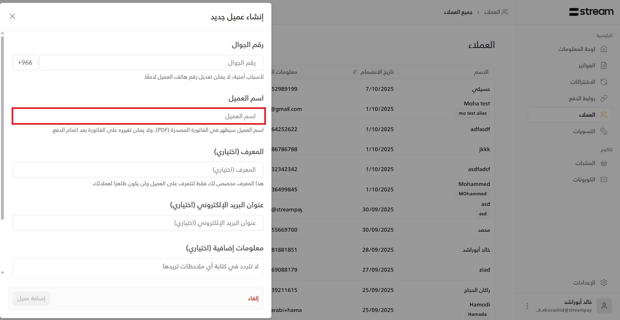The height and width of the screenshot is (320, 620).
Task: Open user account three-dot menu
Action: pyautogui.click(x=527, y=306)
